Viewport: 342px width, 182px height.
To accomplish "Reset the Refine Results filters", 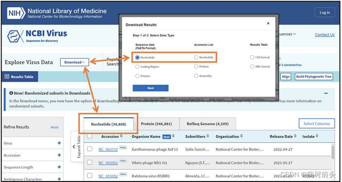I will point(55,127).
